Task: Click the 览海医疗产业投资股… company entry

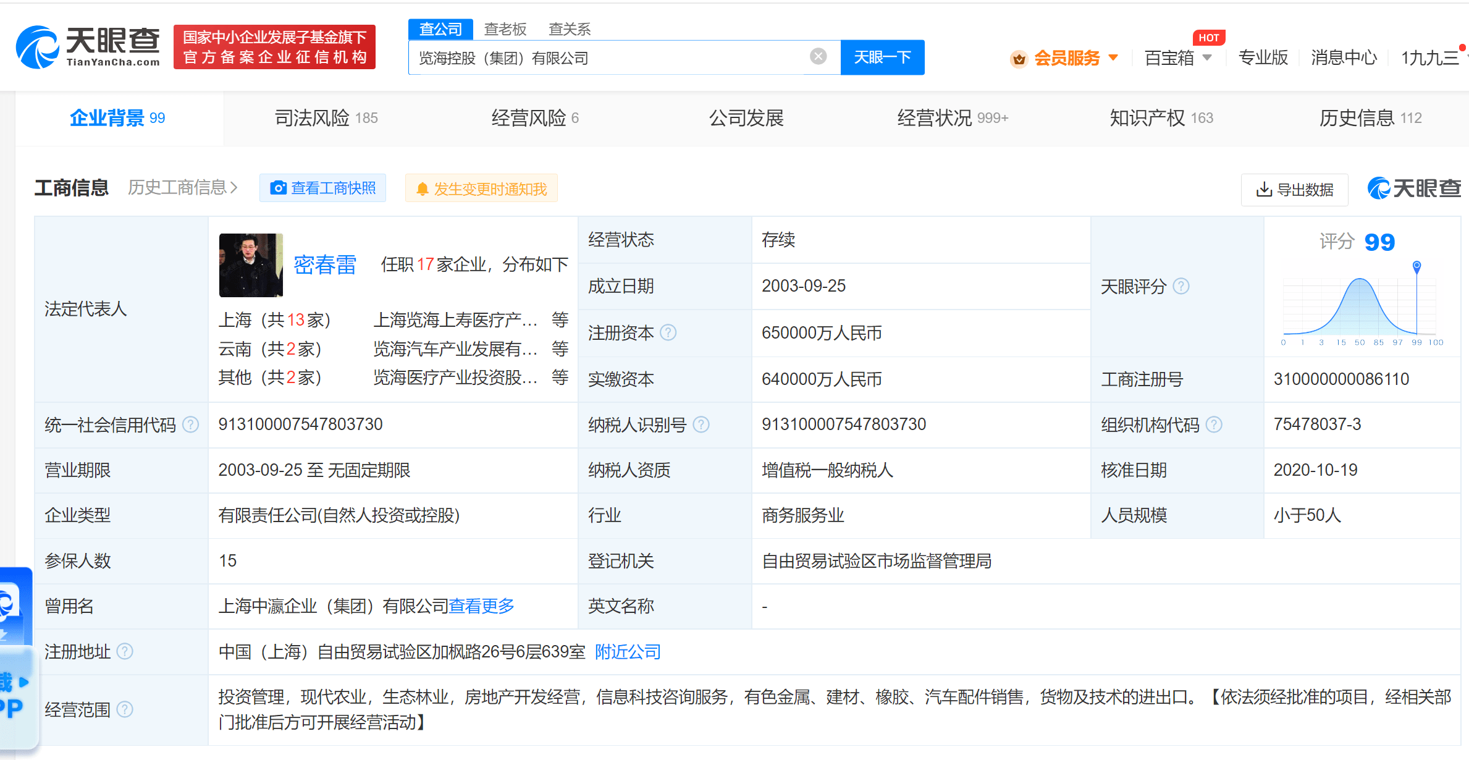Action: click(x=455, y=378)
